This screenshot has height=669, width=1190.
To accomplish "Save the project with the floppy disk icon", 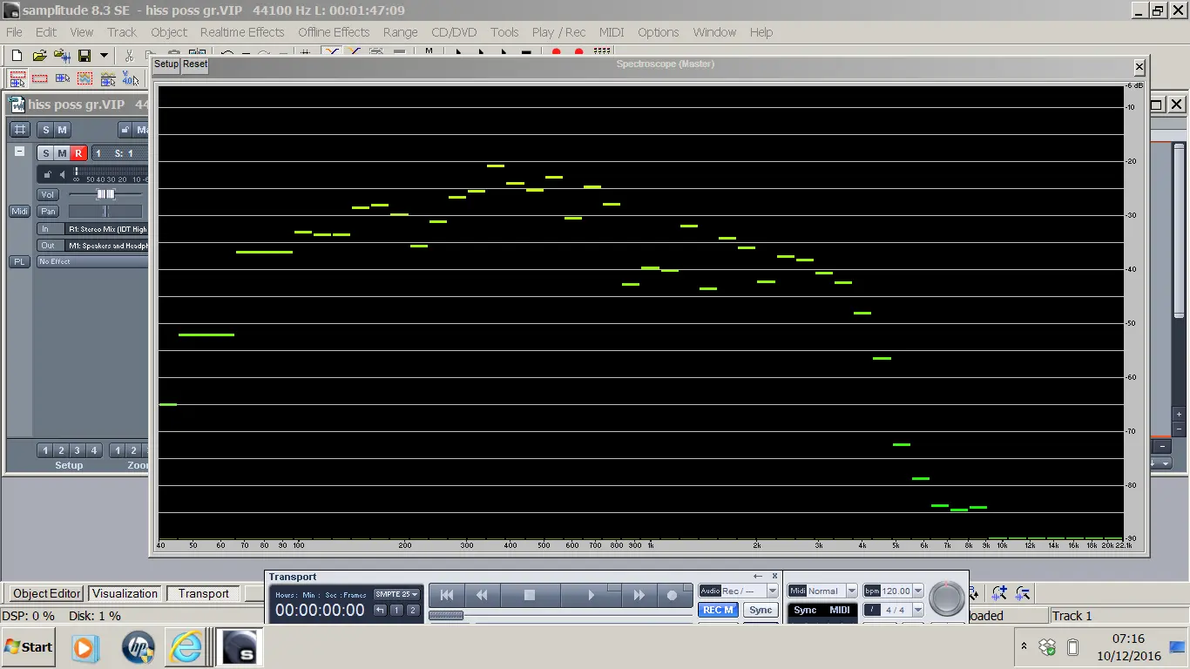I will [85, 56].
